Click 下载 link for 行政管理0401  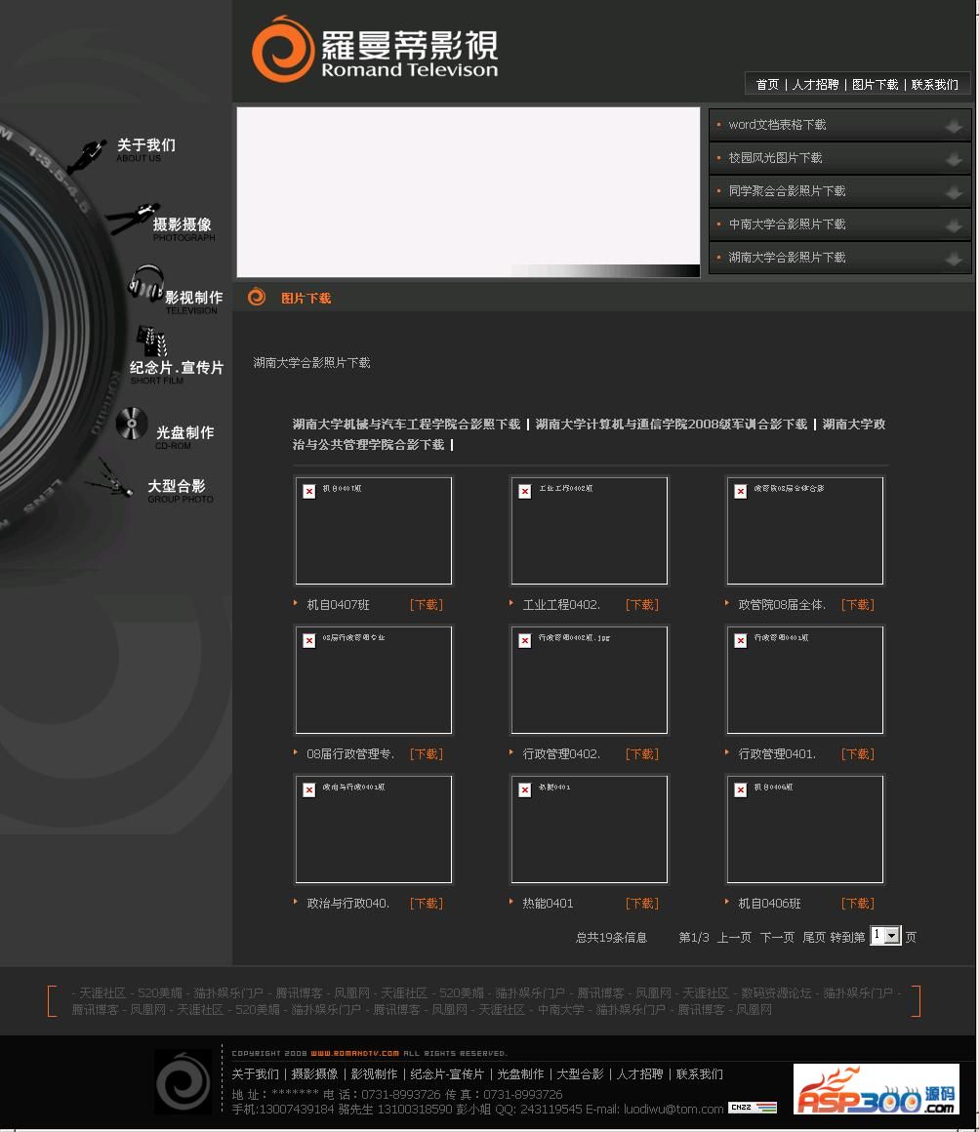pyautogui.click(x=858, y=754)
